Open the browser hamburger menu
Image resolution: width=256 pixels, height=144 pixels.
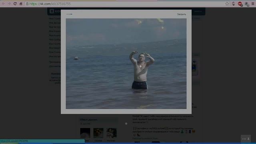253,4
